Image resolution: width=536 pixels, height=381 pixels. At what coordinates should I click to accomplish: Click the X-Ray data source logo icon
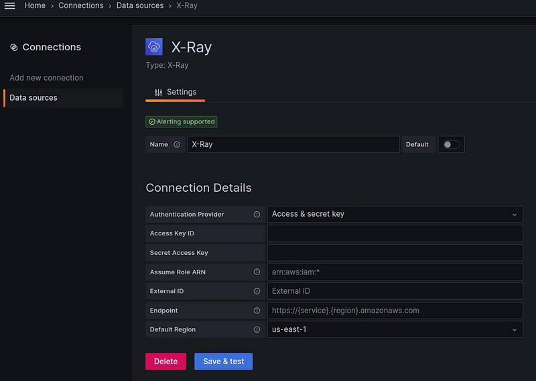[x=154, y=47]
